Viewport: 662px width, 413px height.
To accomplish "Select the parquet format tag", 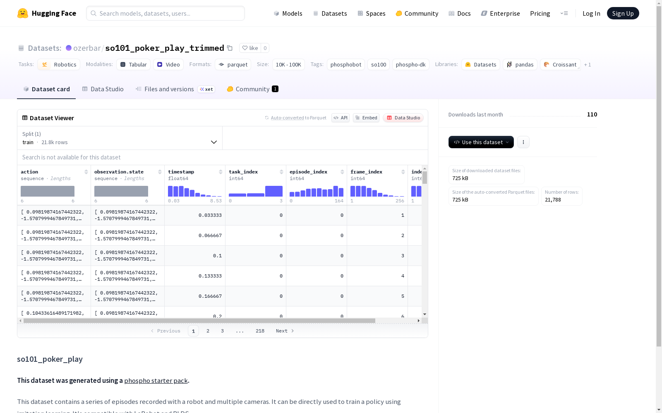I will [x=233, y=64].
